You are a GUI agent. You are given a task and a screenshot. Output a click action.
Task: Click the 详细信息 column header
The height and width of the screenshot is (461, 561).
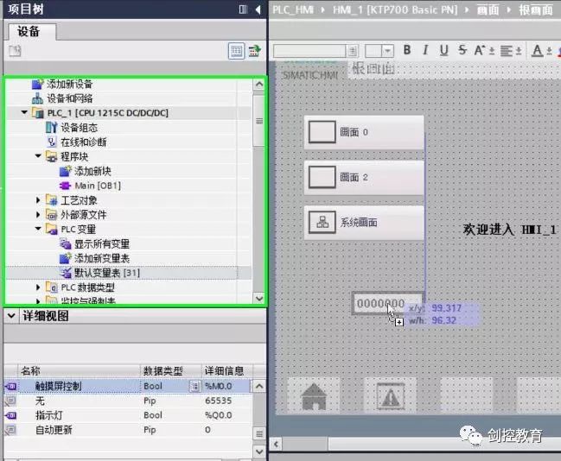227,371
